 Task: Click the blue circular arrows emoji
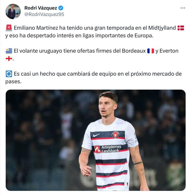(x=9, y=74)
